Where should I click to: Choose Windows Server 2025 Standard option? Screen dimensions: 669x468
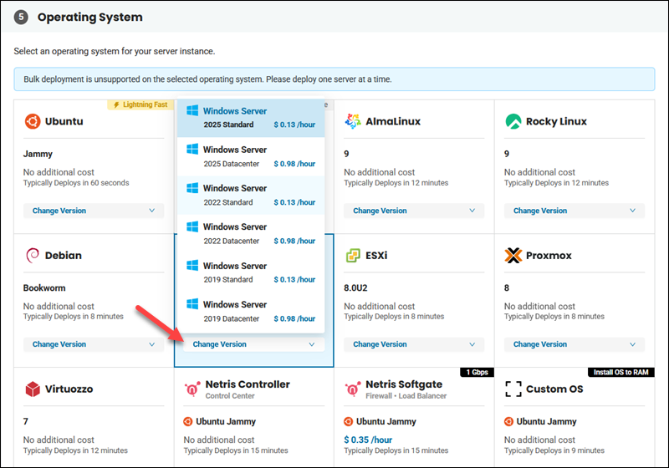251,118
